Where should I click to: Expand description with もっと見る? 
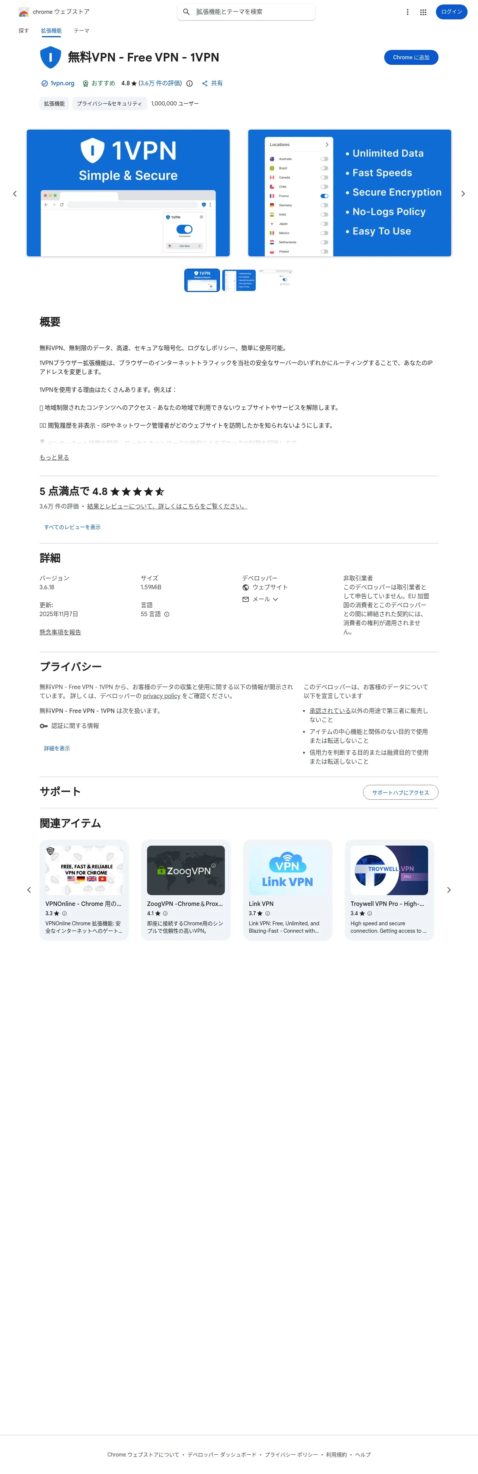54,457
